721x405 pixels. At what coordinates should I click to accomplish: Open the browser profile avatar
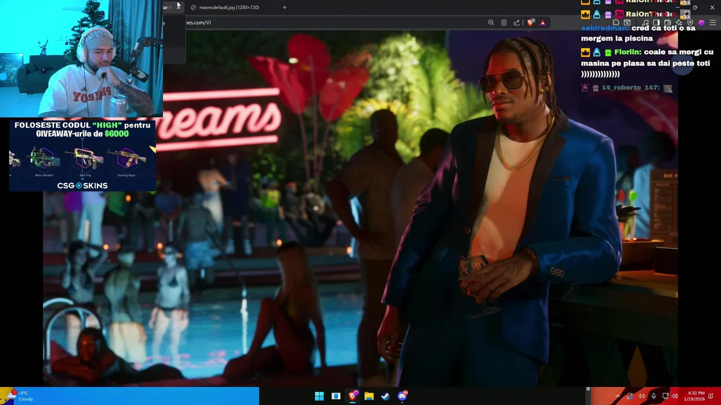[x=701, y=22]
